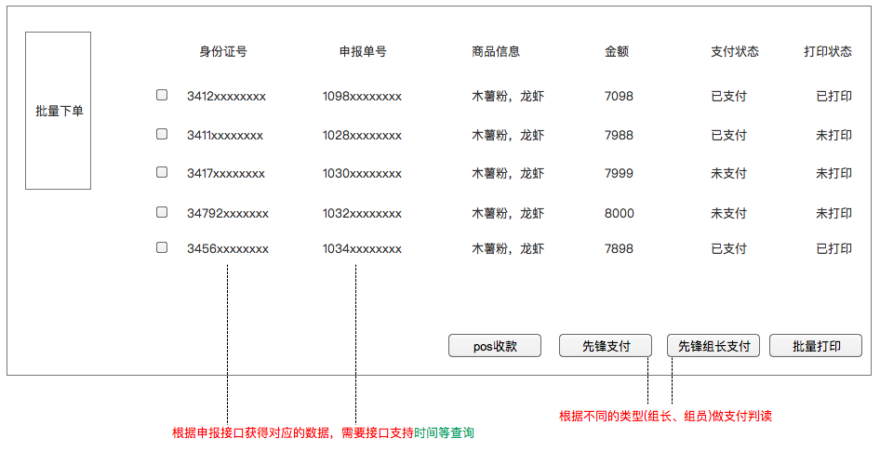Click the amount 7999
This screenshot has width=880, height=465.
(619, 173)
